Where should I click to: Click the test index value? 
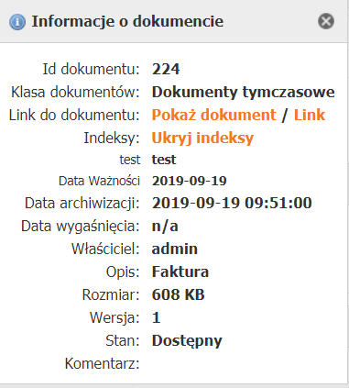(164, 160)
